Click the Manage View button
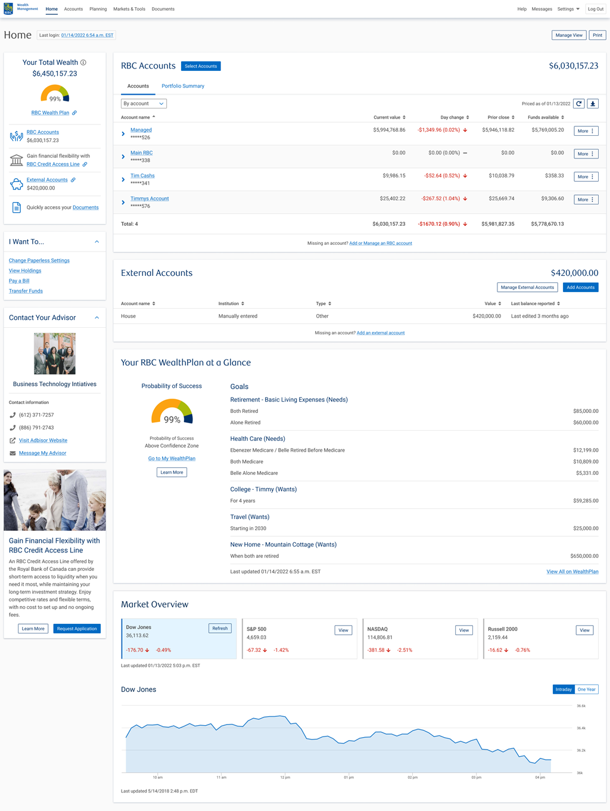The height and width of the screenshot is (811, 610). (x=569, y=35)
